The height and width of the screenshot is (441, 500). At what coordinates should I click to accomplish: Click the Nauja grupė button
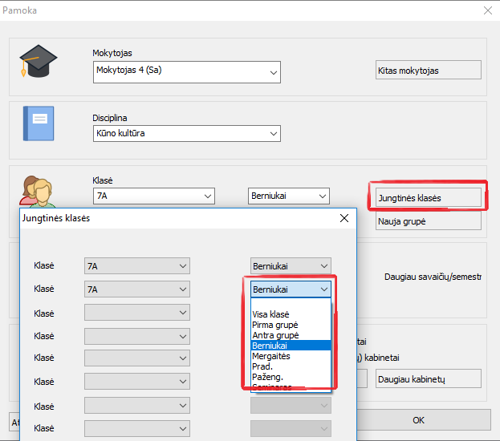[428, 220]
